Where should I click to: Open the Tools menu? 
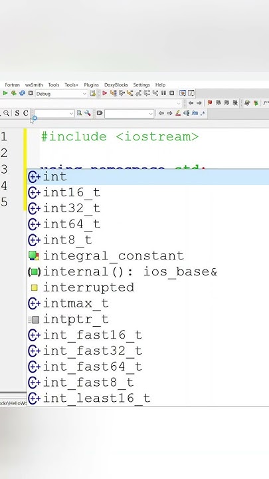[54, 85]
